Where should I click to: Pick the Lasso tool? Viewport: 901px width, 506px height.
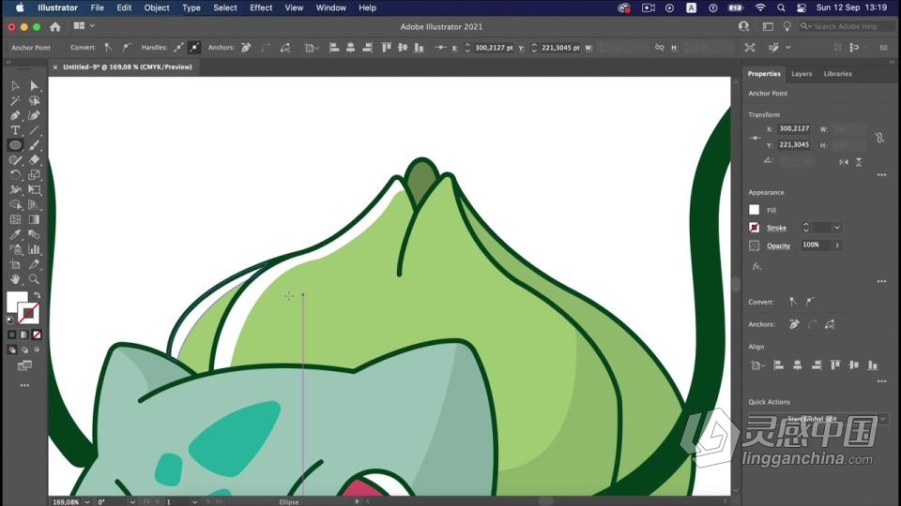[35, 101]
